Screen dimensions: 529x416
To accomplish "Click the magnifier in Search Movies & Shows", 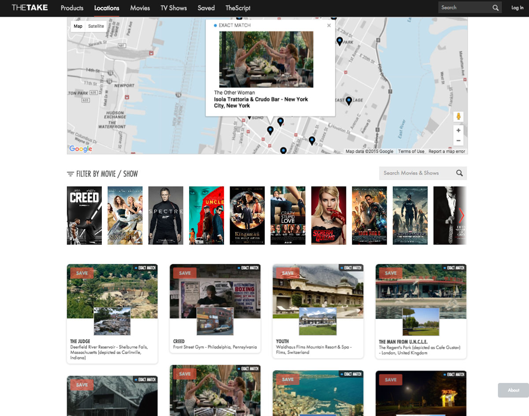I will [x=459, y=173].
